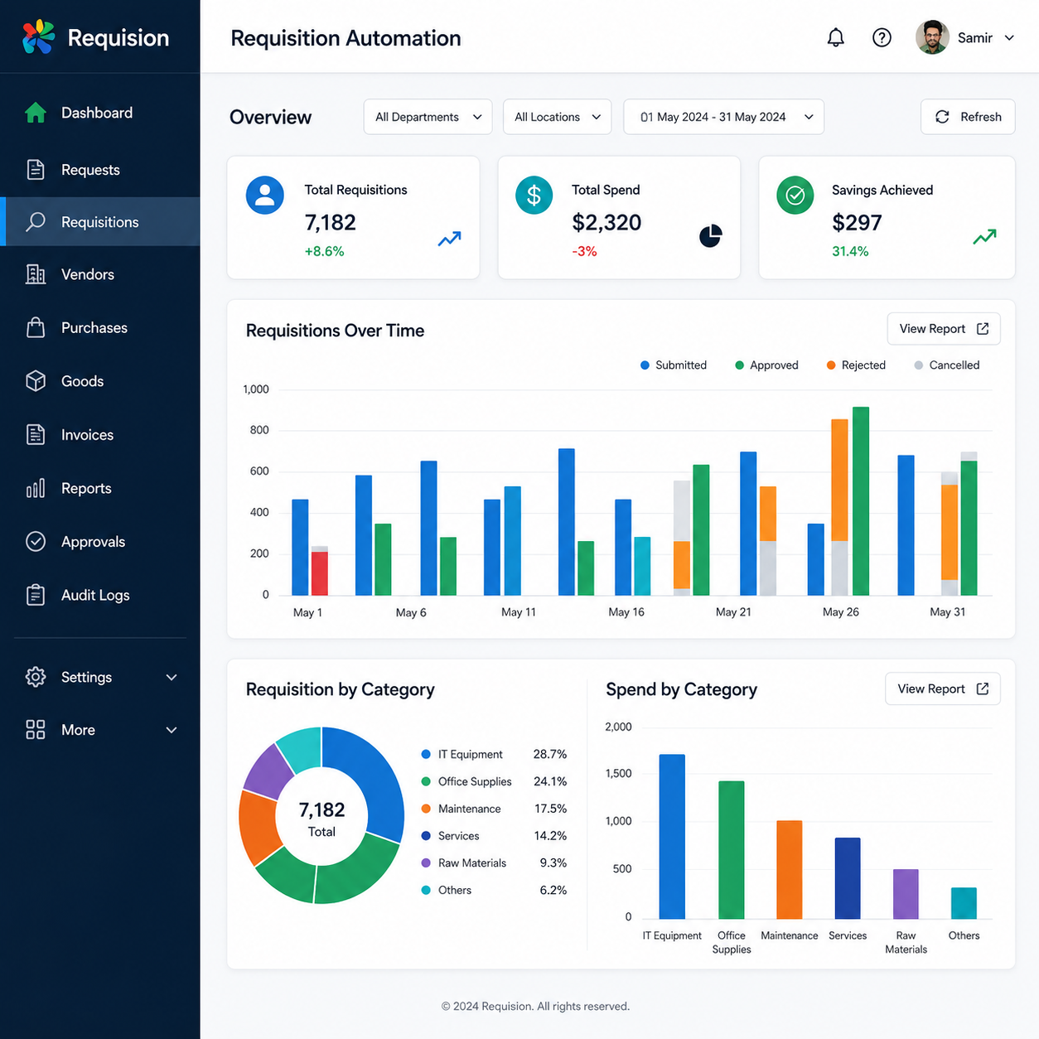Click the Savings Achieved checkmark icon
The height and width of the screenshot is (1039, 1039).
coord(795,196)
